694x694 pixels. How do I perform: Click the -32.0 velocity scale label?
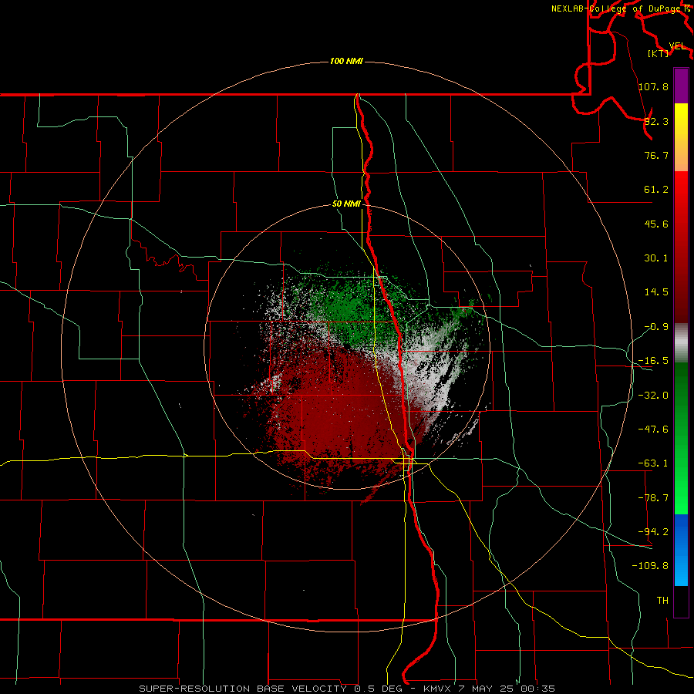coord(653,396)
